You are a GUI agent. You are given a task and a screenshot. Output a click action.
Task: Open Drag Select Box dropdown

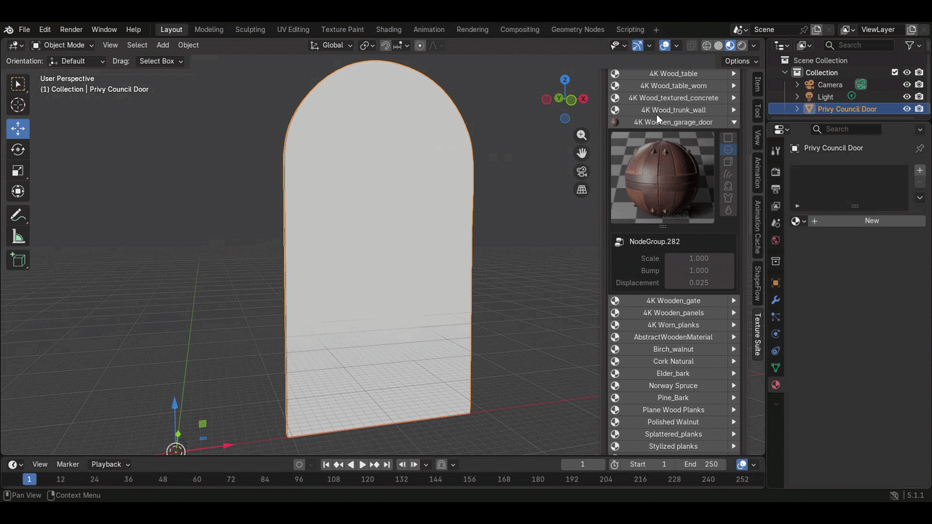[x=160, y=61]
